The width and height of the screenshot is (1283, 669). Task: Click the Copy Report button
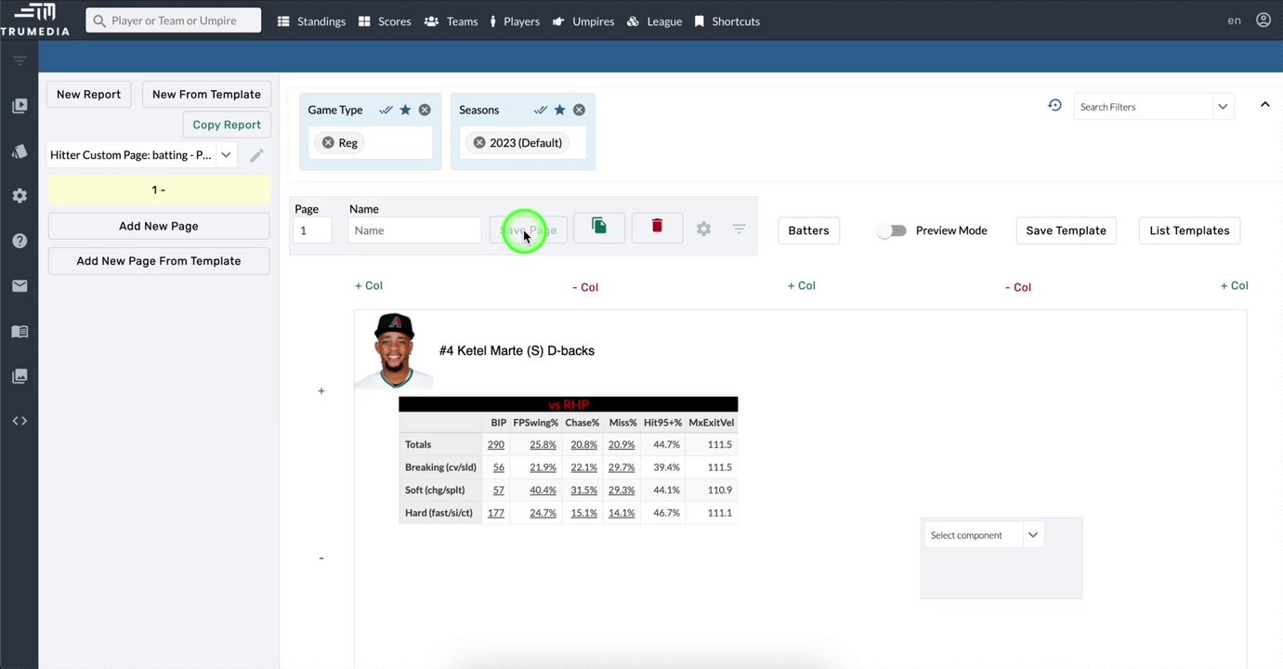(227, 125)
